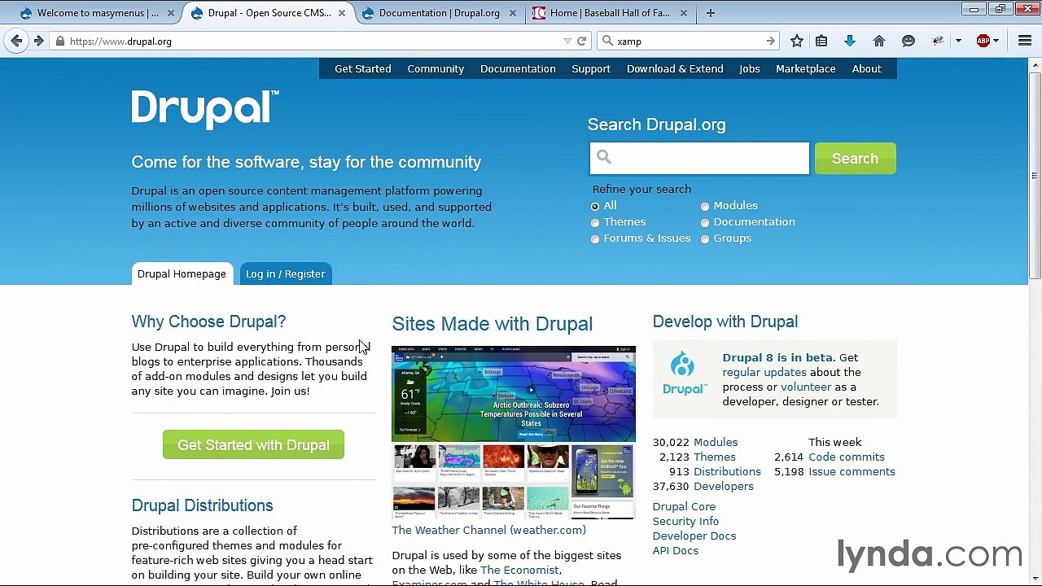The image size is (1042, 586).
Task: Close the Drupal - Open Source CMS tab
Action: click(342, 13)
